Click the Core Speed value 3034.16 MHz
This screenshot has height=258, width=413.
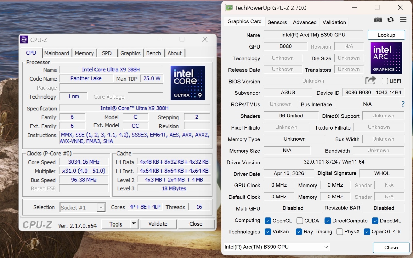click(x=84, y=162)
